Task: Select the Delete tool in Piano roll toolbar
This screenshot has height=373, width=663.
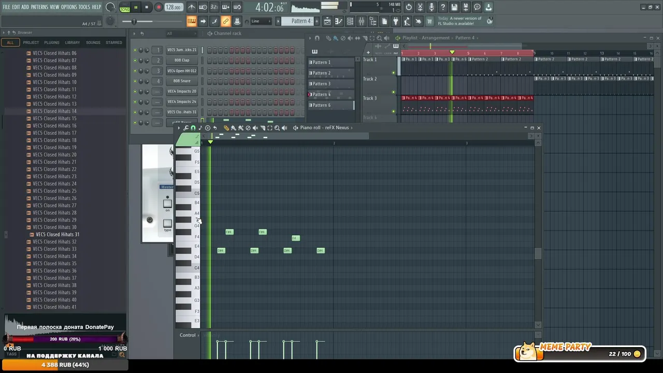Action: tap(248, 128)
